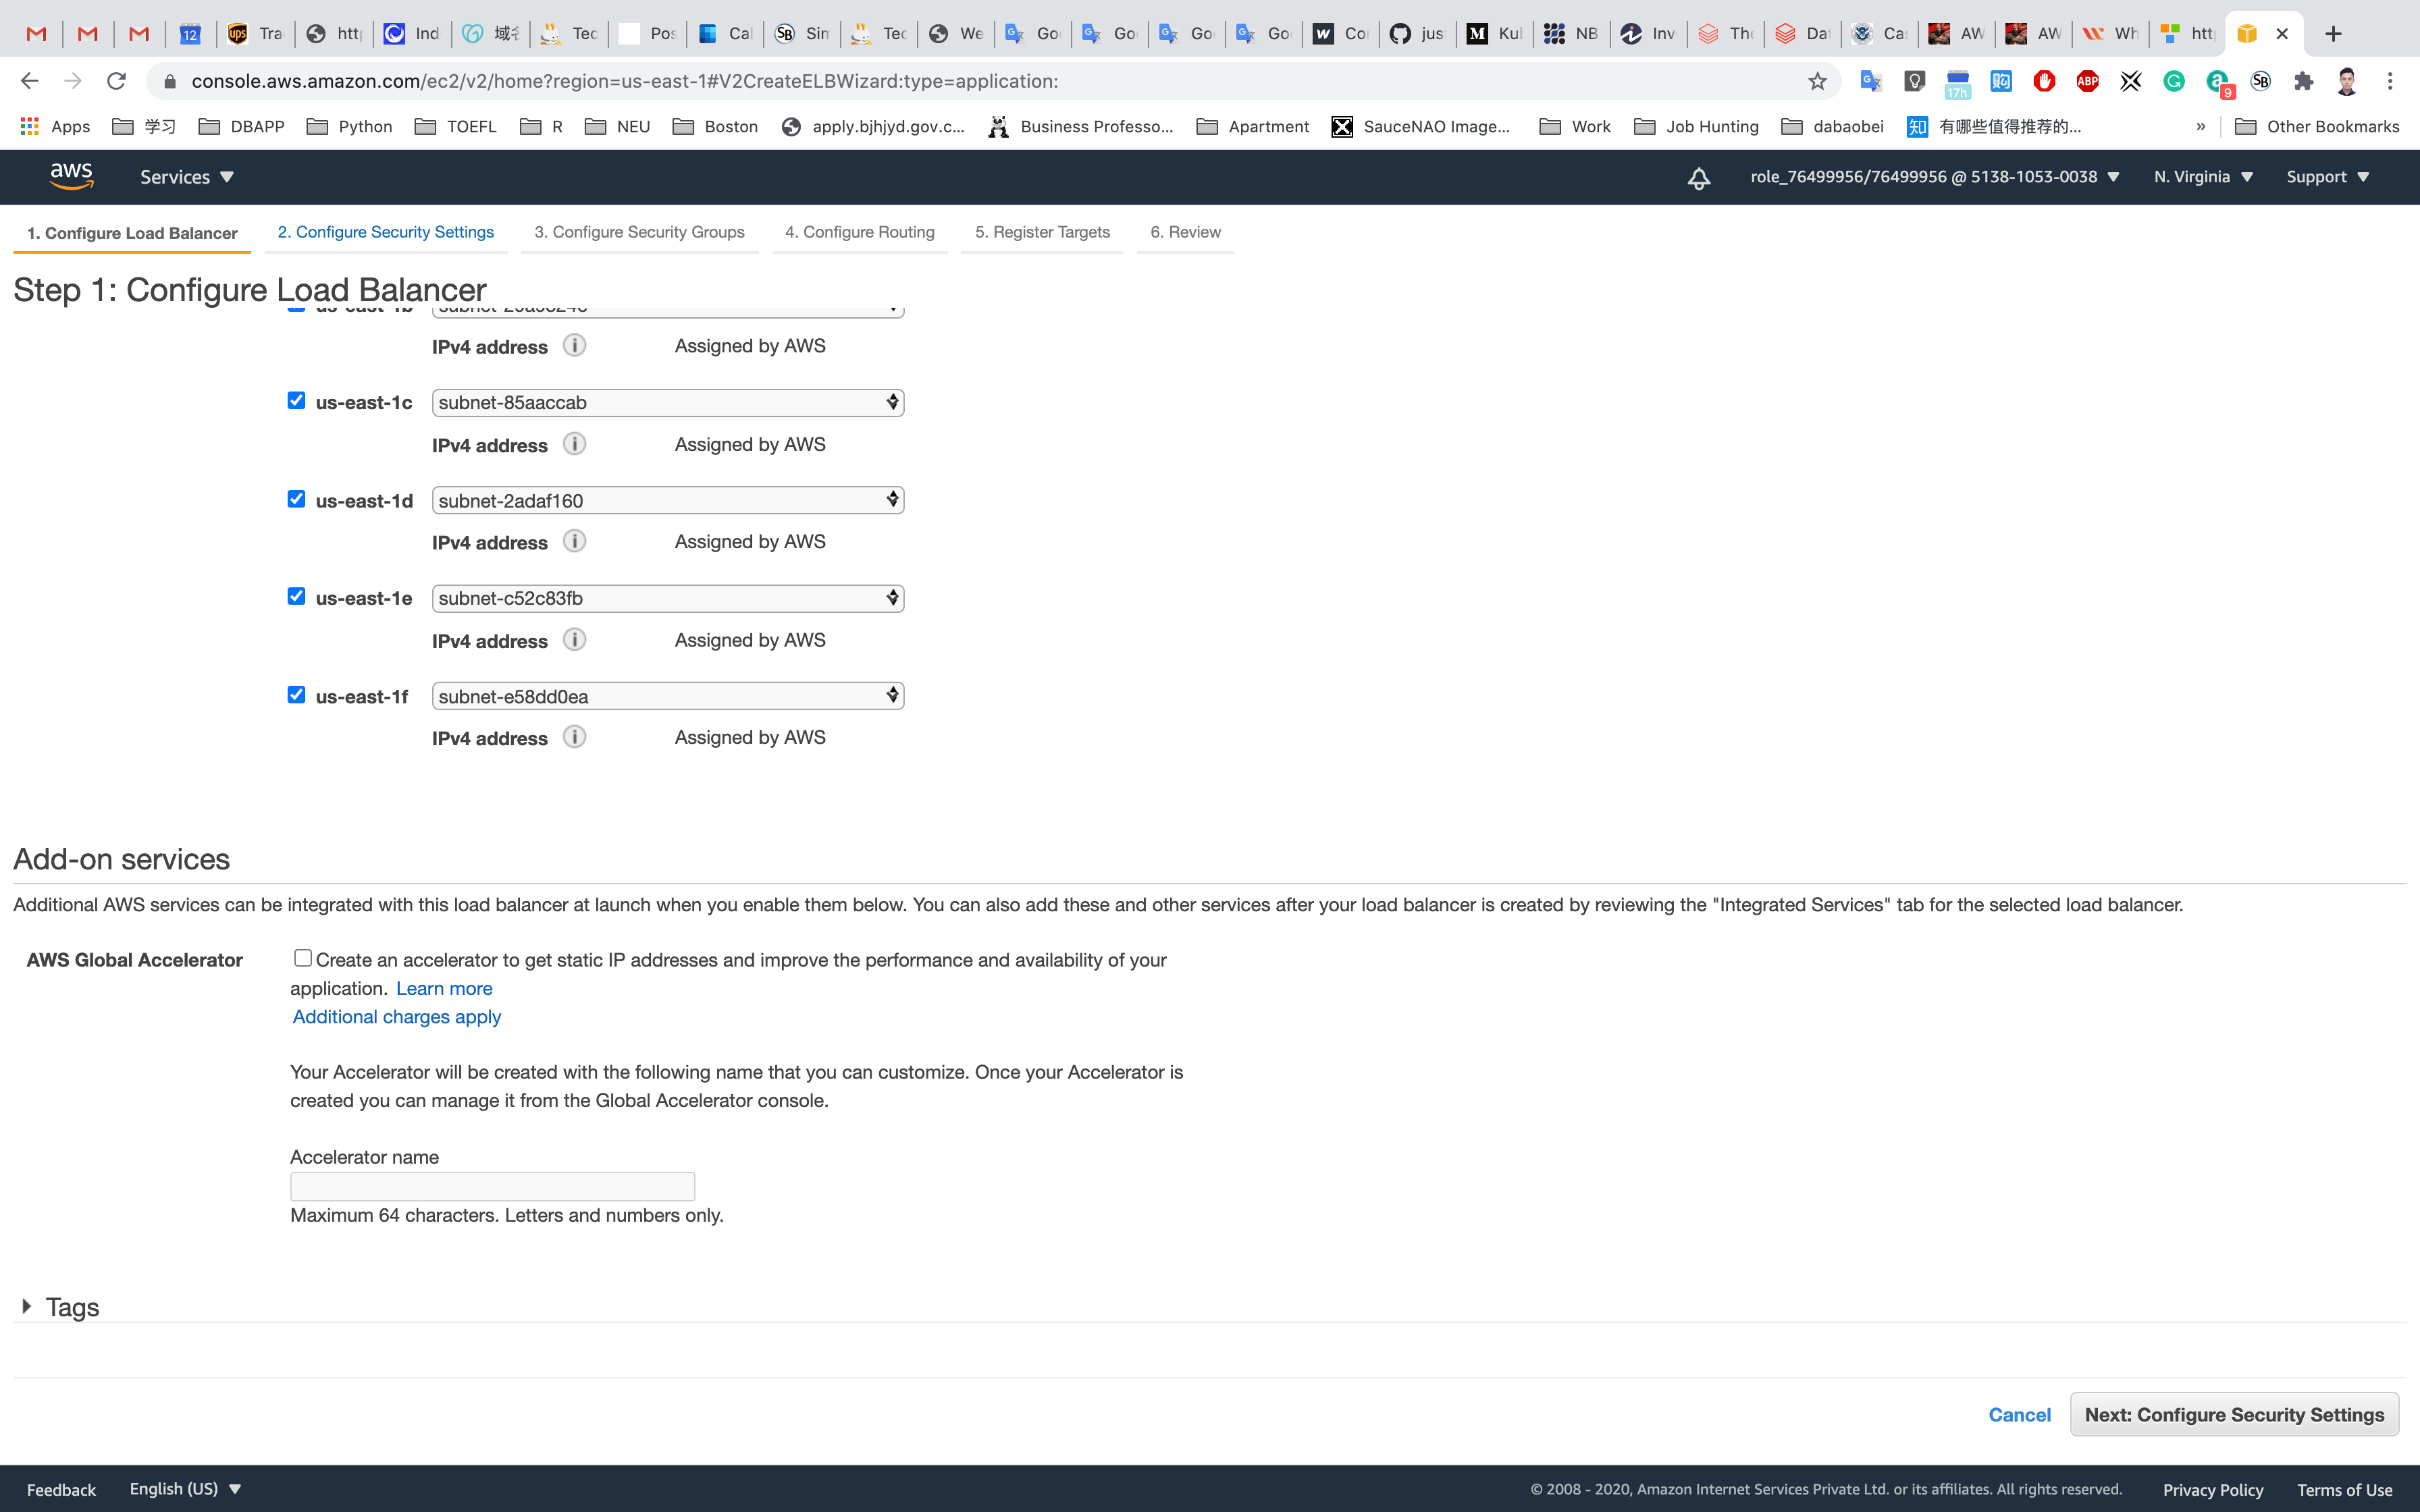Click the Adblock Plus extension icon
Viewport: 2420px width, 1512px height.
point(2087,81)
